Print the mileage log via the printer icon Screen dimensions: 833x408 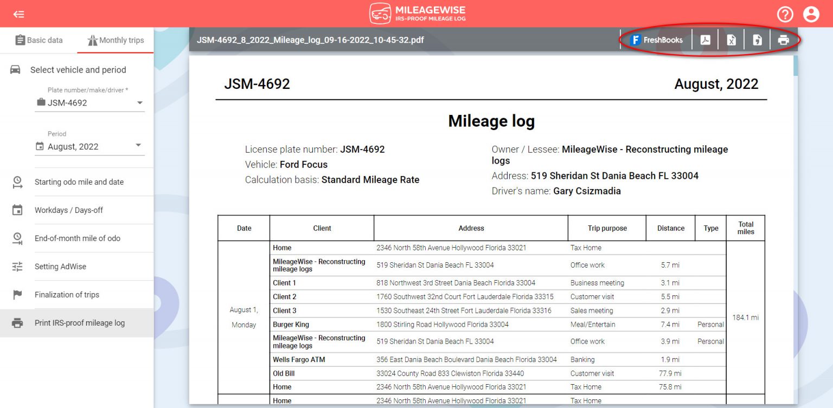(x=783, y=39)
